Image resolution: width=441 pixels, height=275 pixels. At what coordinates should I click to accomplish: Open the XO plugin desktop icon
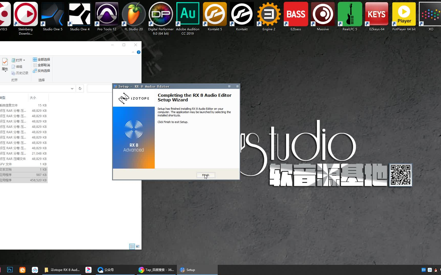tap(431, 14)
